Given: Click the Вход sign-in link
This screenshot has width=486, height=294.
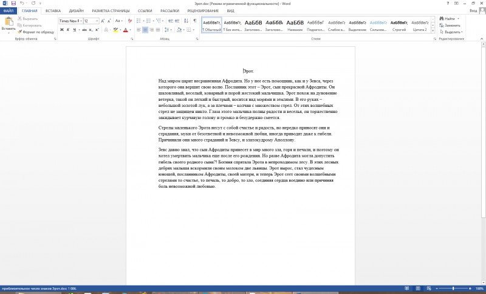Looking at the screenshot, I should point(473,11).
